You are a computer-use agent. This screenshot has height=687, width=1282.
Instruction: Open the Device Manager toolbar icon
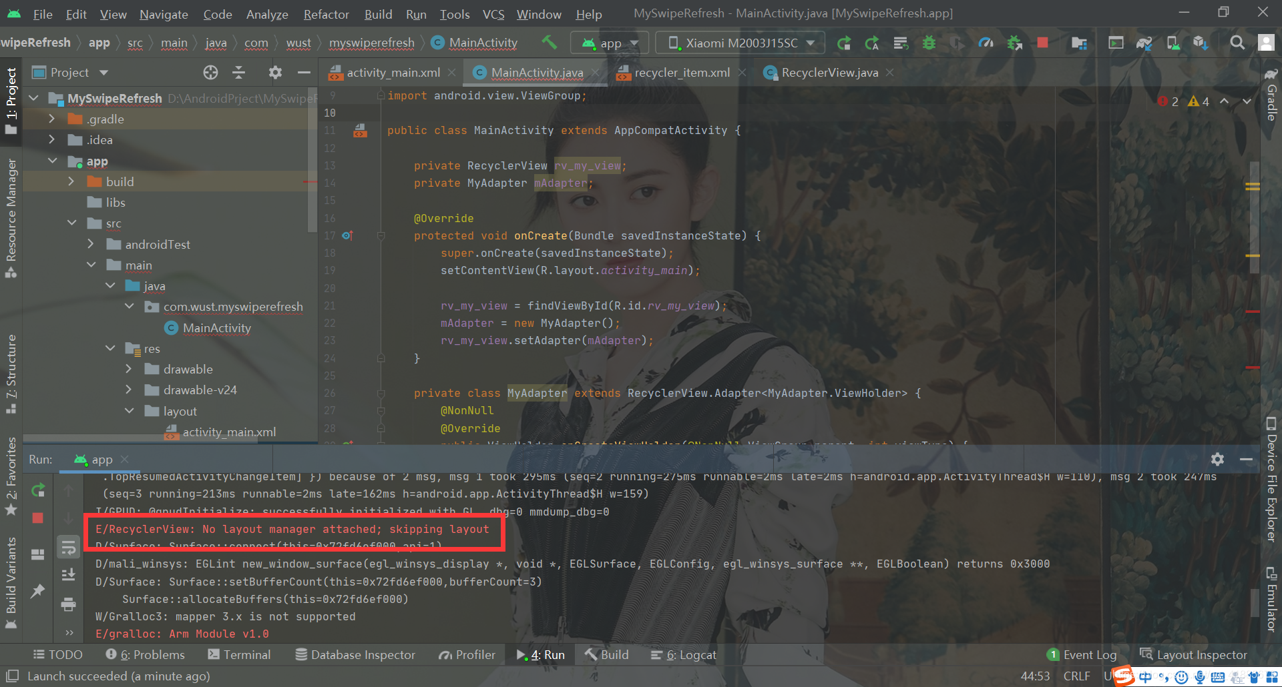click(1173, 42)
